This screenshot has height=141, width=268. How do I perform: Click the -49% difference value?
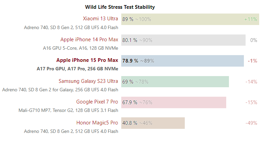[251, 123]
